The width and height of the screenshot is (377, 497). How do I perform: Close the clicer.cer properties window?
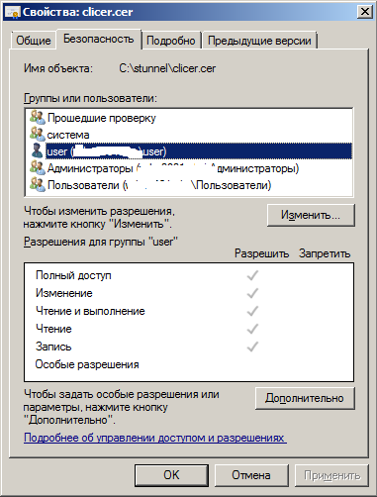(x=364, y=12)
